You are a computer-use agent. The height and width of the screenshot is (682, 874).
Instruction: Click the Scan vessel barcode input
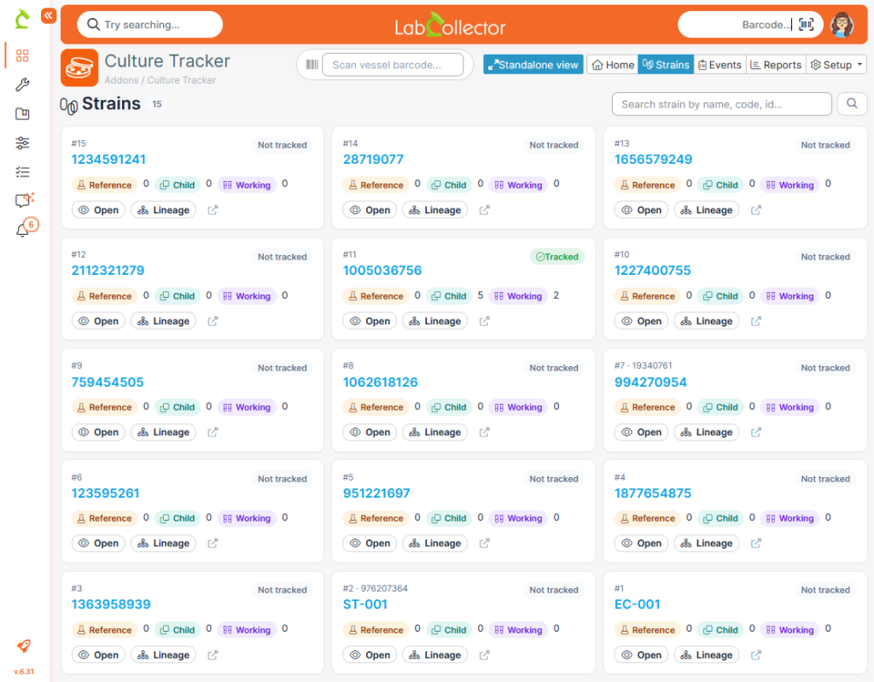coord(393,65)
